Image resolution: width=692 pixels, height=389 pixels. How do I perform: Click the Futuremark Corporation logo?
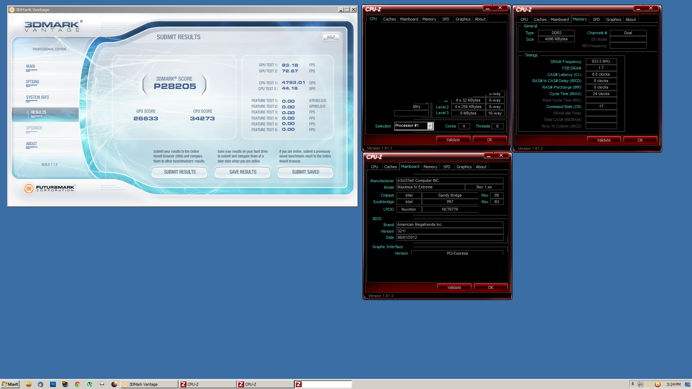(x=49, y=188)
